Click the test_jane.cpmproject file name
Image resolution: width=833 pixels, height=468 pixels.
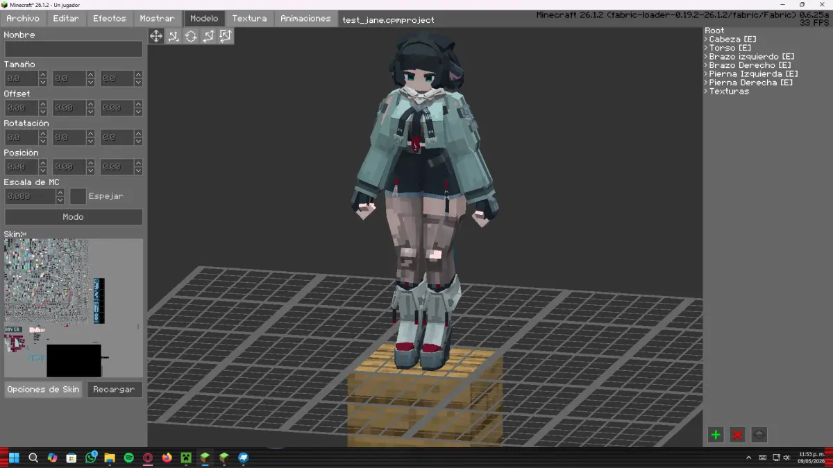[388, 20]
